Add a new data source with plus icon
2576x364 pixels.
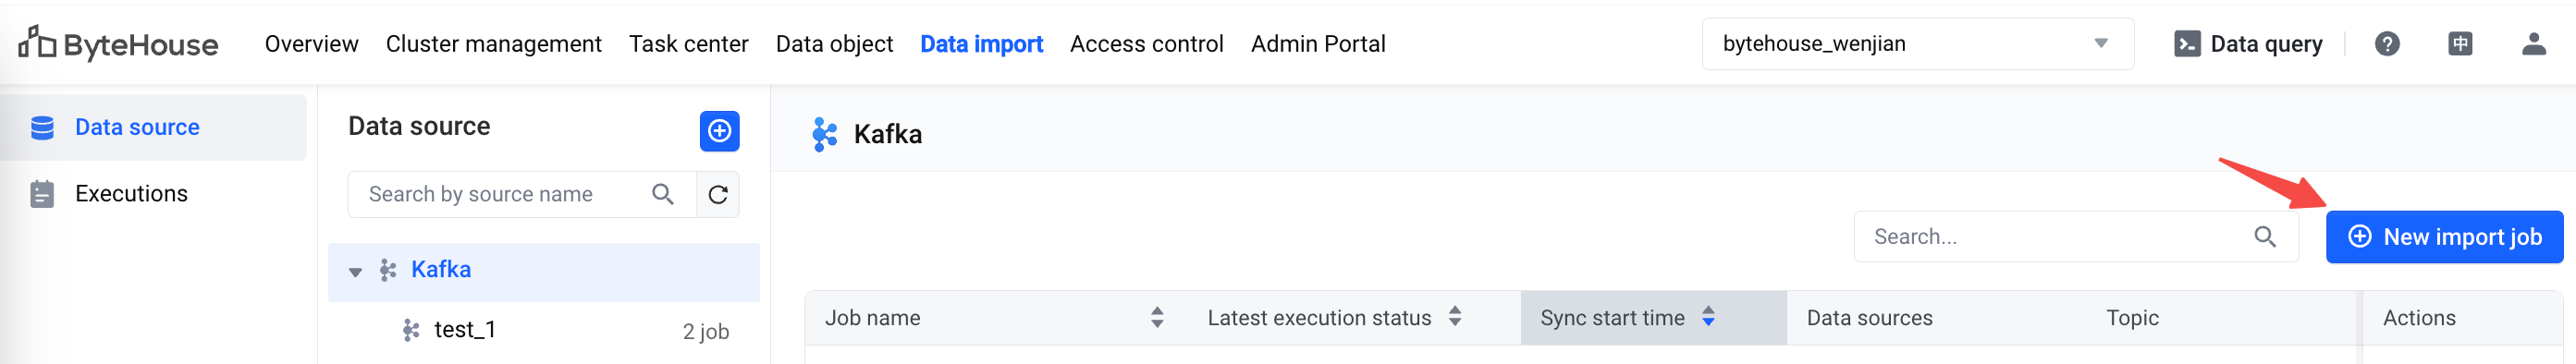(x=719, y=131)
